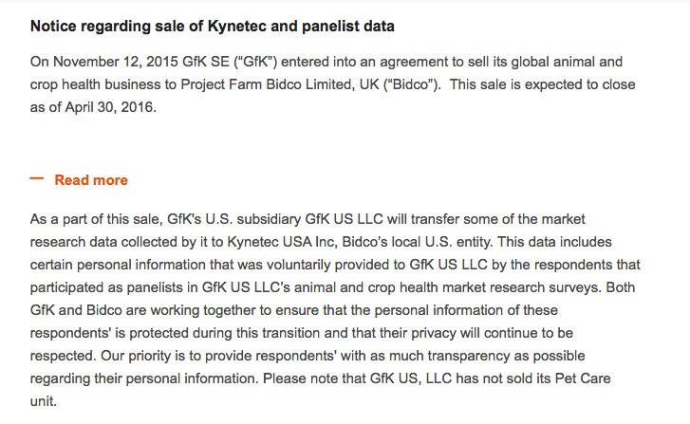Click the phrase "certain personal information"

point(118,263)
